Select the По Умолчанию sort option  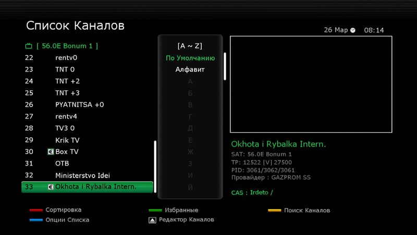190,58
